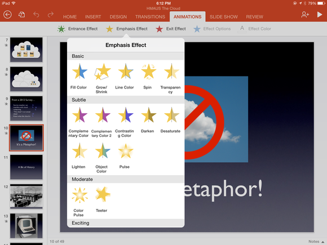This screenshot has width=327, height=245.
Task: Apply the Line Color emphasis effect
Action: pos(125,77)
